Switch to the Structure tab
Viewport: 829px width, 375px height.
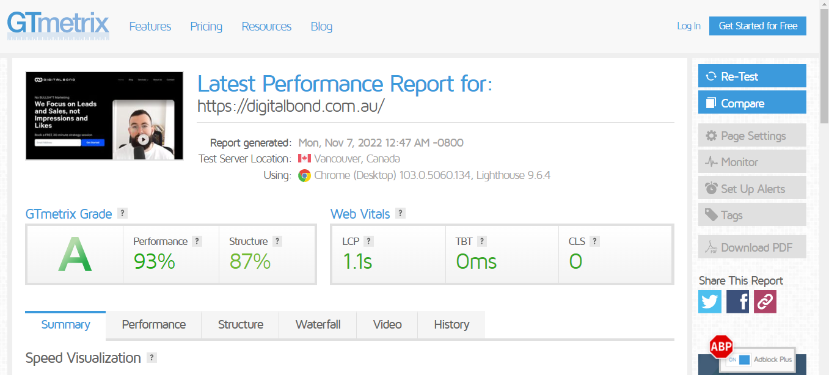tap(241, 324)
